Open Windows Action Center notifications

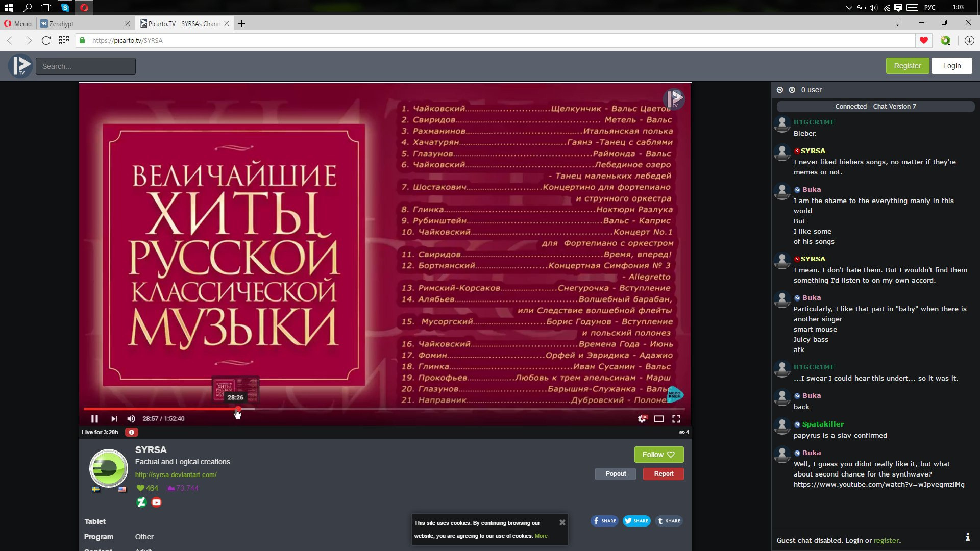898,7
